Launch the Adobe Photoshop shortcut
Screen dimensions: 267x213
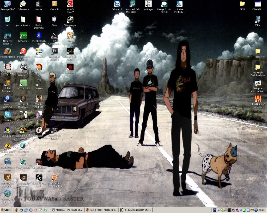(x=180, y=7)
